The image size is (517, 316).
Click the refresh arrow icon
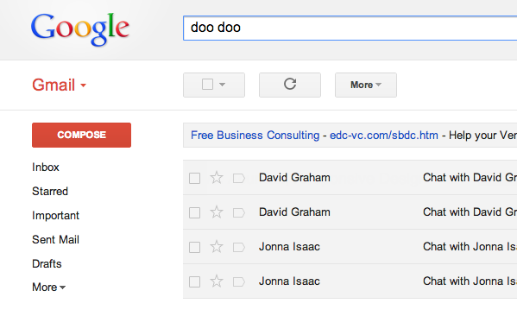tap(290, 85)
